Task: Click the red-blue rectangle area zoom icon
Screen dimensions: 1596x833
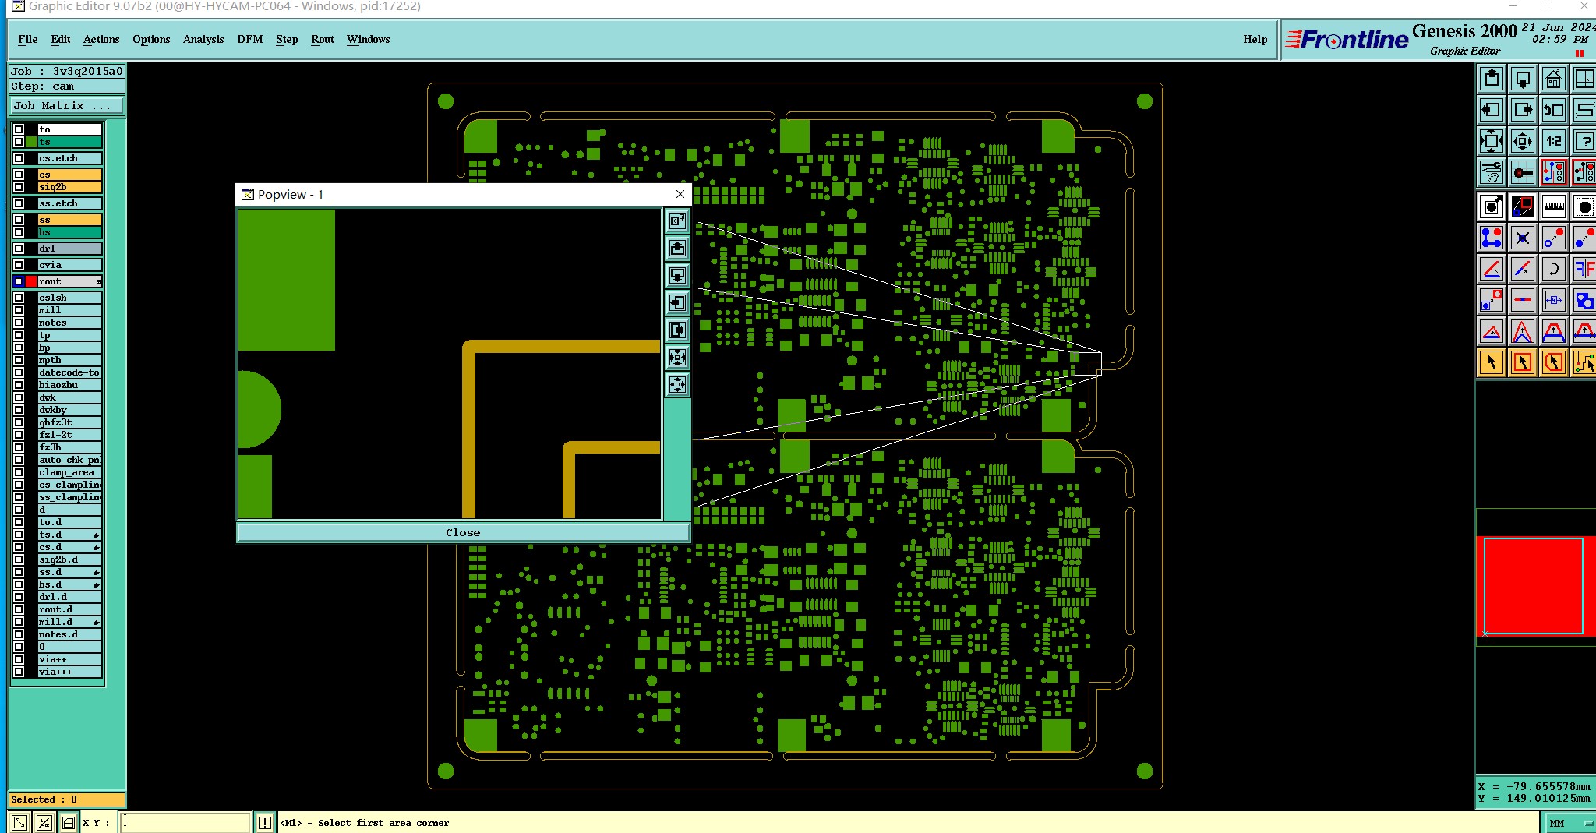Action: [x=1523, y=206]
